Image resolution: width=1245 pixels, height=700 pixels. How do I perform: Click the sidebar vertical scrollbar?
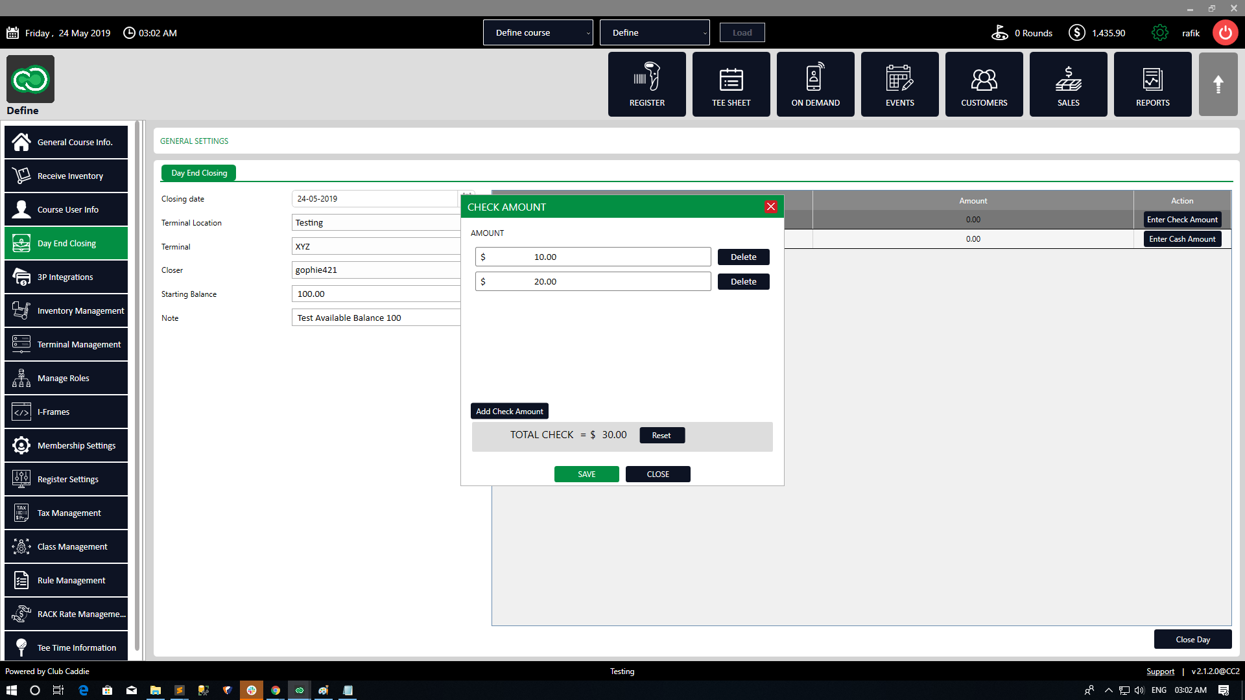[x=137, y=386]
